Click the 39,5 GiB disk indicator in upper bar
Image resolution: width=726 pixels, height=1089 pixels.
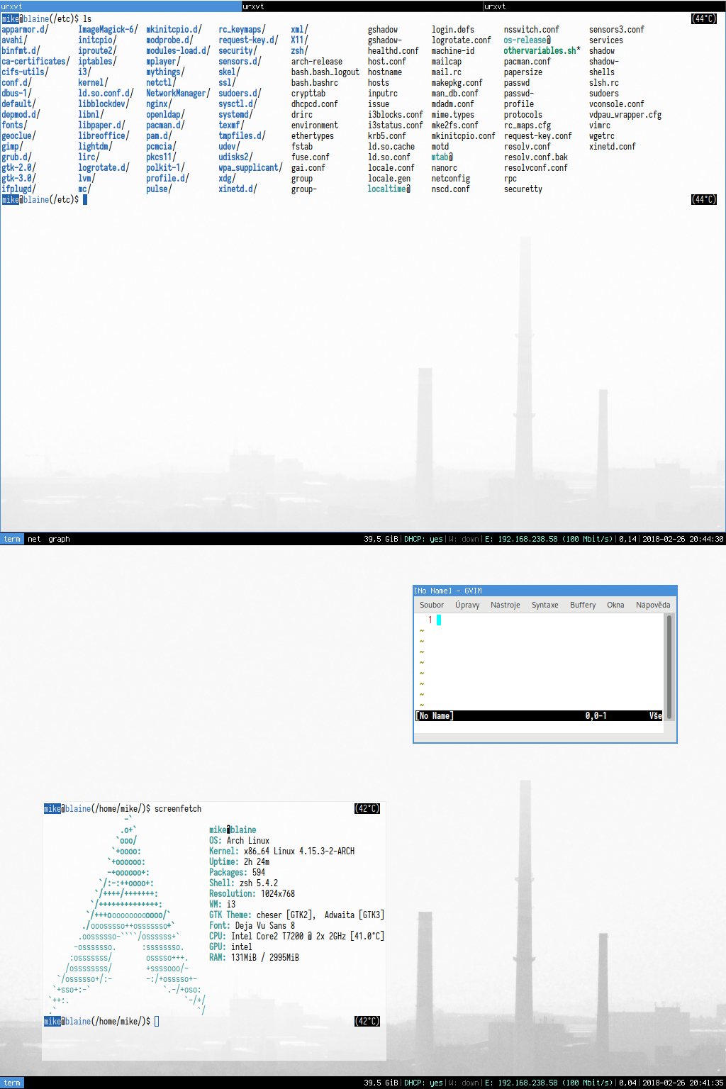coord(381,539)
